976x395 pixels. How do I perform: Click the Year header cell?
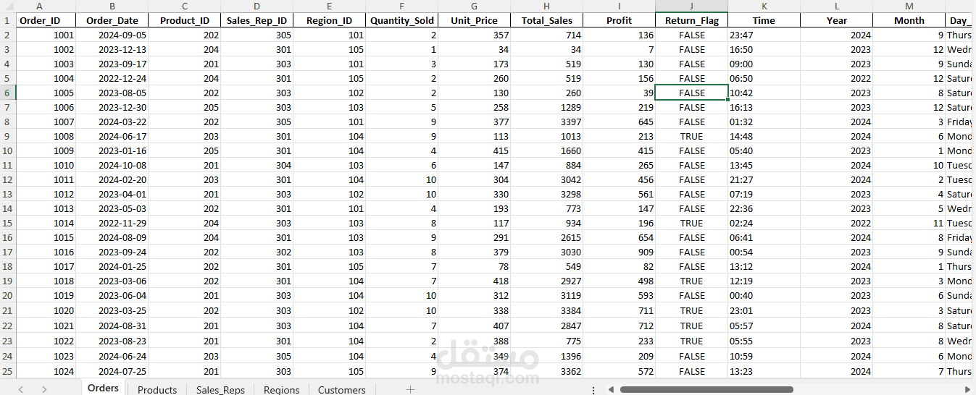837,20
